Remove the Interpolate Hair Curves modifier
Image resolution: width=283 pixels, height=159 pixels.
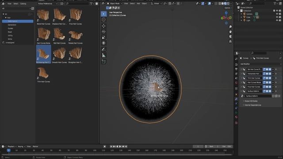pyautogui.click(x=276, y=74)
